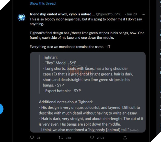Open the 'Show this thread' link

43,3
